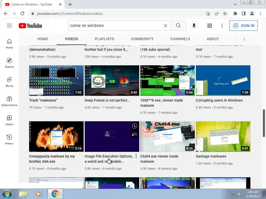Go back with browser back arrow
The image size is (266, 199).
pos(6,13)
